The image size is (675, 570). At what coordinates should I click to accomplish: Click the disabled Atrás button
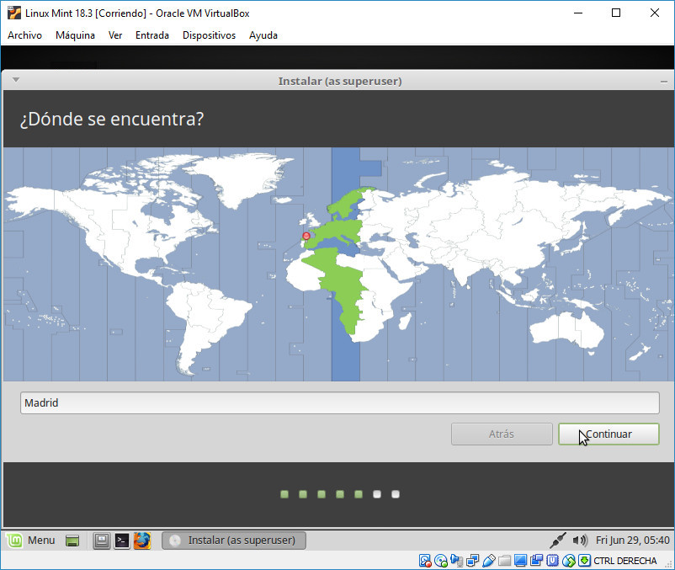coord(502,434)
